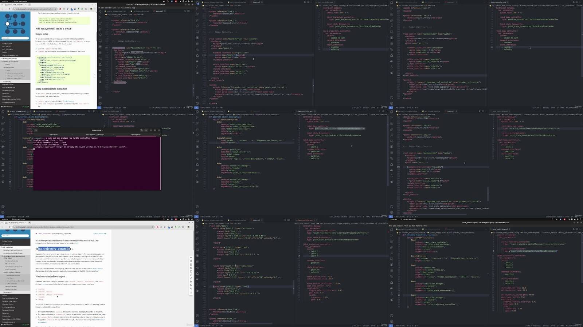
Task: Follow here link in ROS 2 version notice
Action: coord(77,243)
